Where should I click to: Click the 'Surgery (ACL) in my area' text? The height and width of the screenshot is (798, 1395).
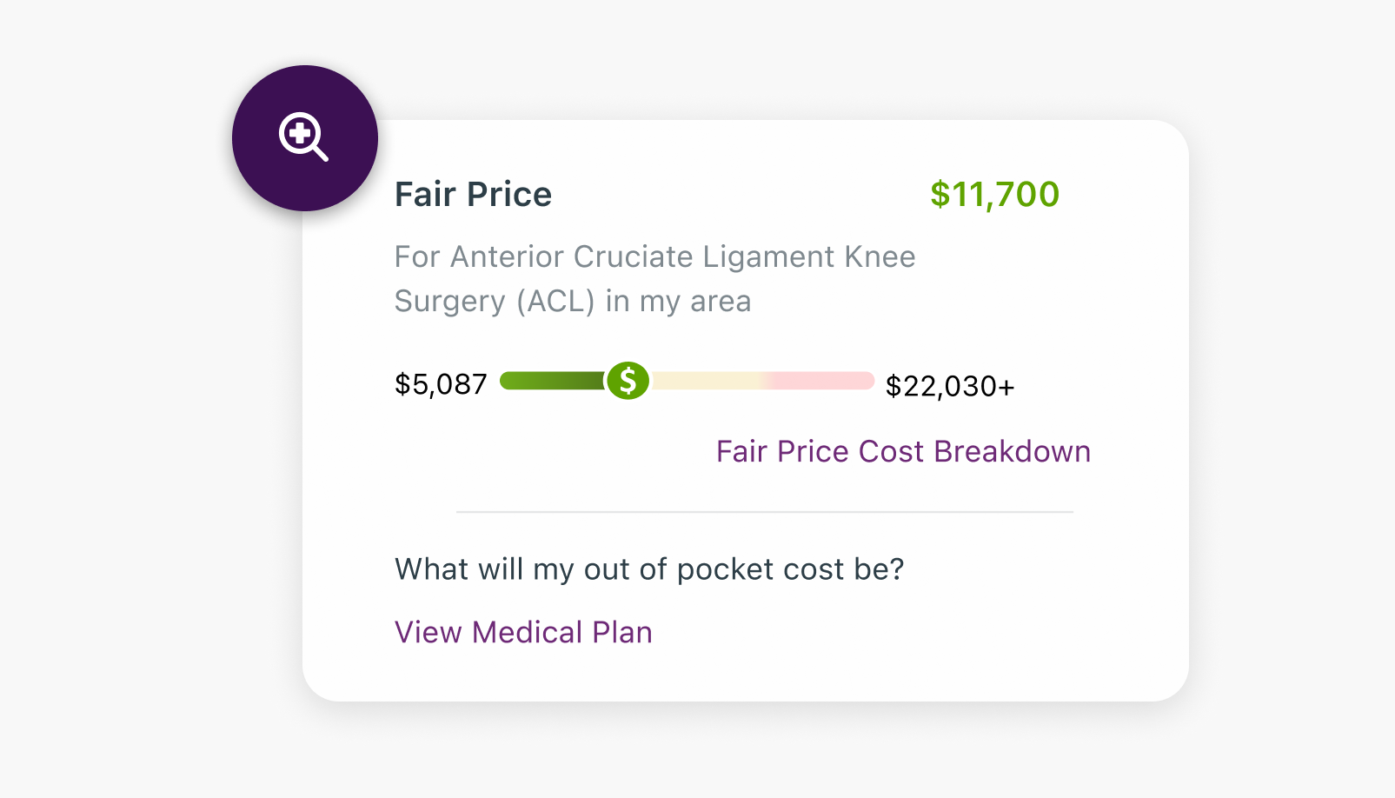tap(573, 301)
